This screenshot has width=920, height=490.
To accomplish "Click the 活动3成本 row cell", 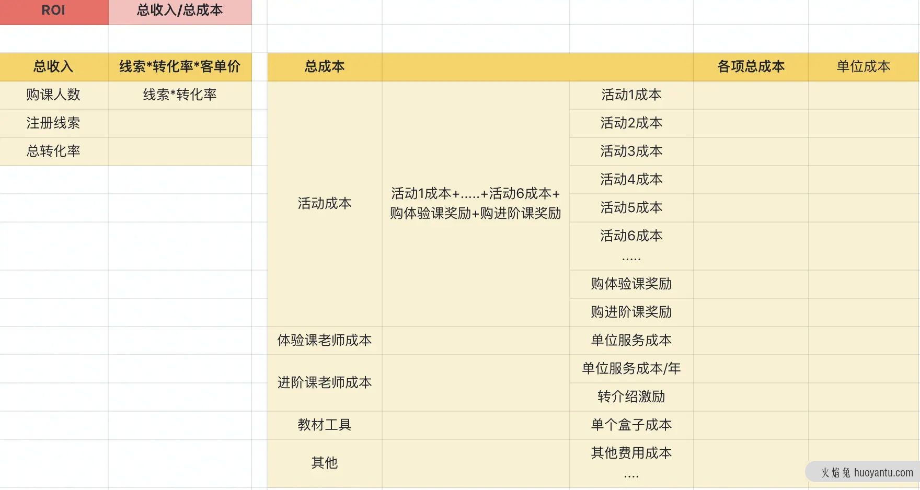I will pyautogui.click(x=631, y=151).
